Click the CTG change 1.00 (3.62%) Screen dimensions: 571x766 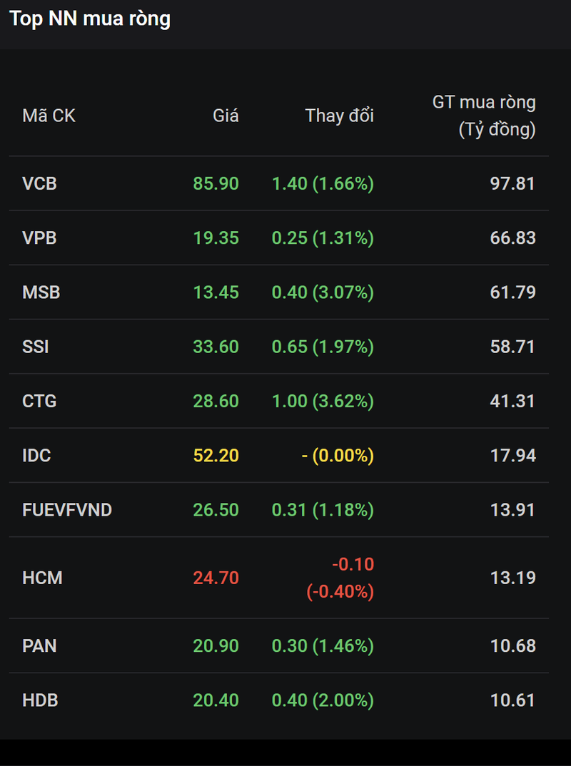(x=323, y=401)
